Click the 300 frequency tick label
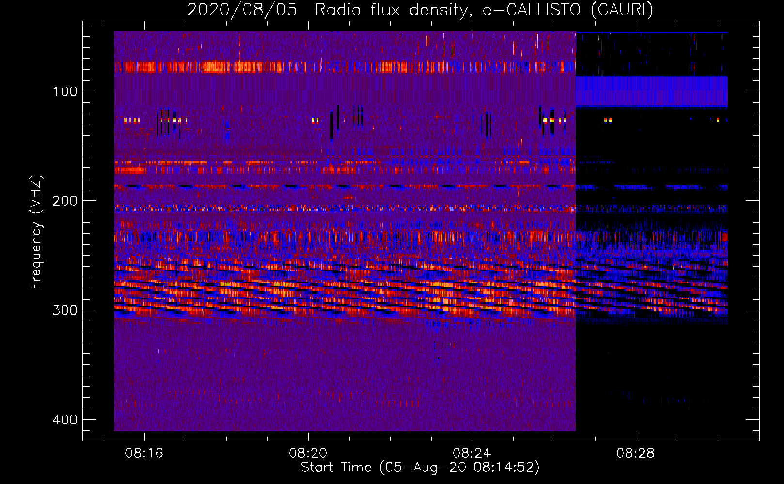The image size is (784, 484). (x=65, y=310)
